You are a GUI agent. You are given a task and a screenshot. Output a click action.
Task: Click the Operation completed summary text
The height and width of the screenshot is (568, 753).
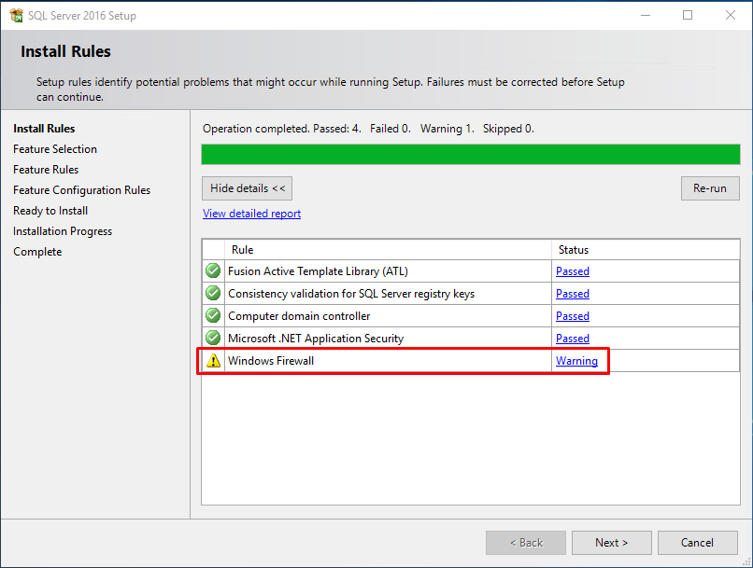(368, 129)
